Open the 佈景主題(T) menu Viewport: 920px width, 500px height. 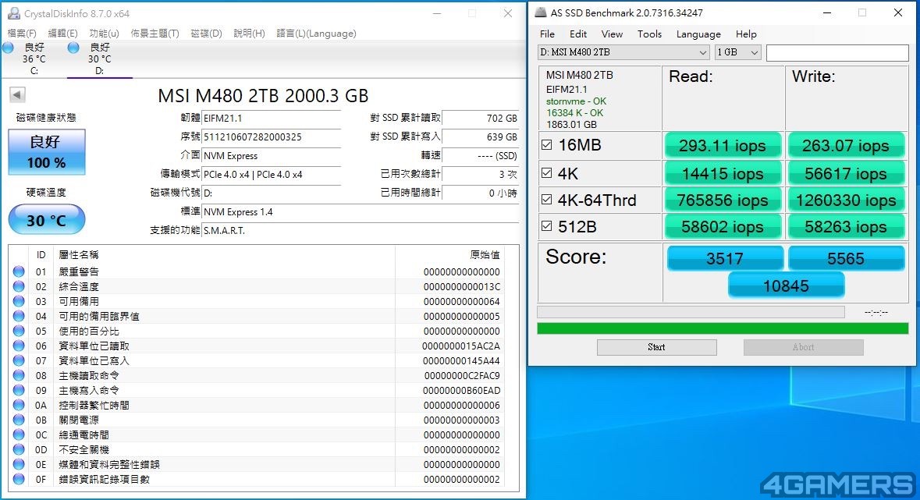click(x=155, y=34)
